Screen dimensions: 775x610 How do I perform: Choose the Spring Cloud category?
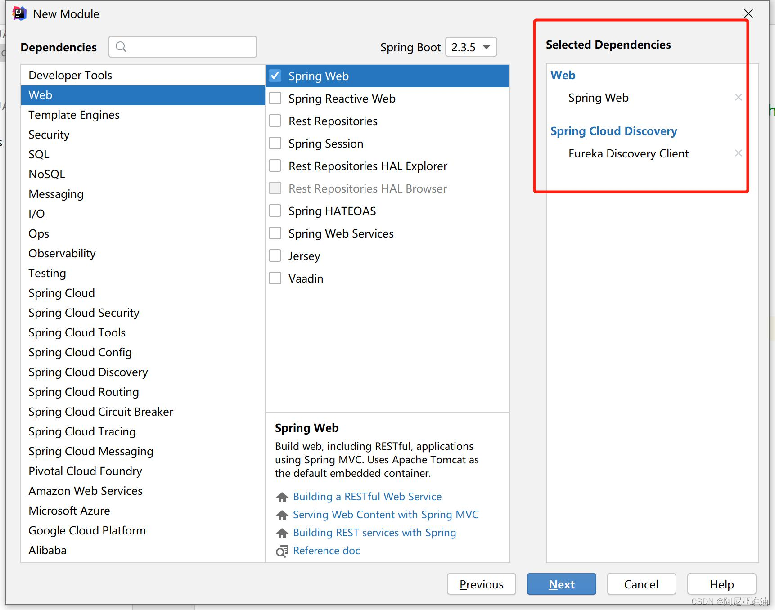143,293
